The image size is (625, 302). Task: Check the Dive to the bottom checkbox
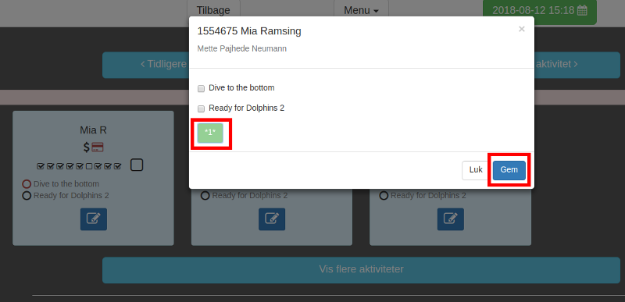pyautogui.click(x=202, y=89)
